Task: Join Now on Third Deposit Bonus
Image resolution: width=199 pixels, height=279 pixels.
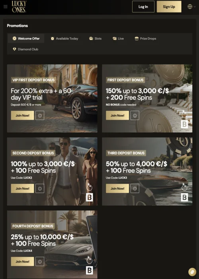Action: click(x=117, y=189)
